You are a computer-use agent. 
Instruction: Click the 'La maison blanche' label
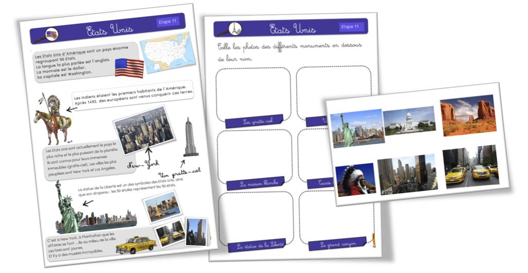[255, 183]
